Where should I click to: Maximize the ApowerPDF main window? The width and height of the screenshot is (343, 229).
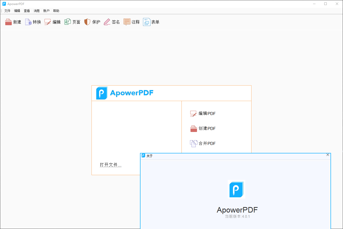point(325,4)
